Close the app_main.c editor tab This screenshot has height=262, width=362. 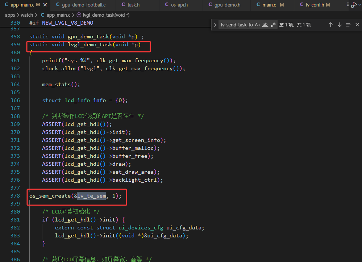point(45,5)
